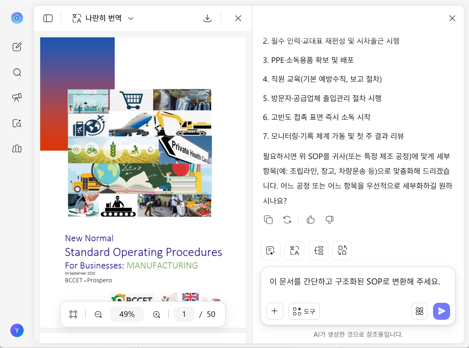The width and height of the screenshot is (469, 348).
Task: Expand the 도구 tools menu
Action: tap(304, 311)
